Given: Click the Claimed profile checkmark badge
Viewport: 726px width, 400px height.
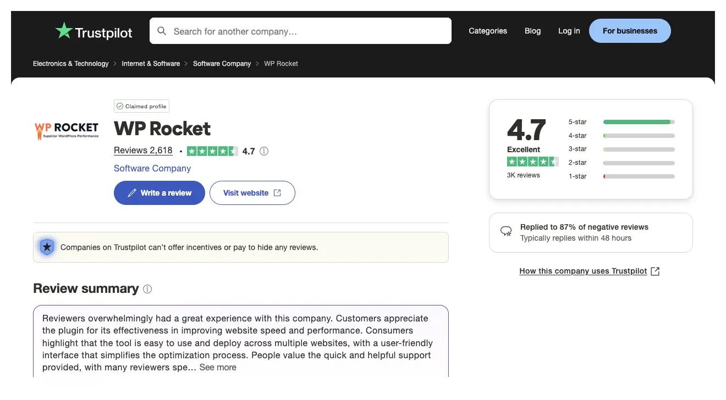Looking at the screenshot, I should click(120, 106).
